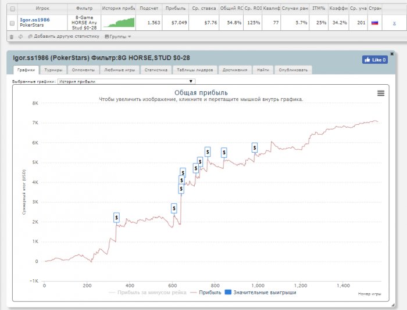Click the panel resize handle at the corner
Image resolution: width=407 pixels, height=310 pixels.
click(x=393, y=305)
